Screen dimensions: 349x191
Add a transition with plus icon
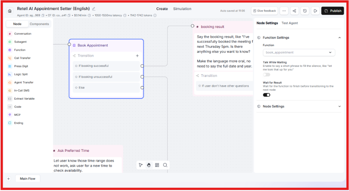point(137,56)
